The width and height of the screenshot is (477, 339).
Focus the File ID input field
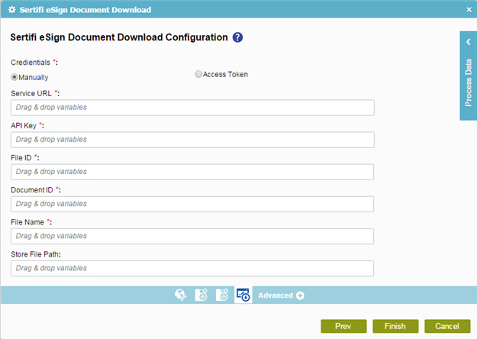pos(192,172)
